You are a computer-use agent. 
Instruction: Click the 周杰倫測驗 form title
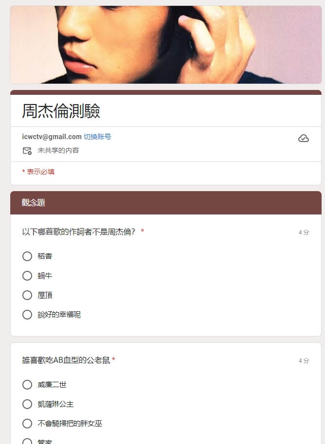point(61,110)
